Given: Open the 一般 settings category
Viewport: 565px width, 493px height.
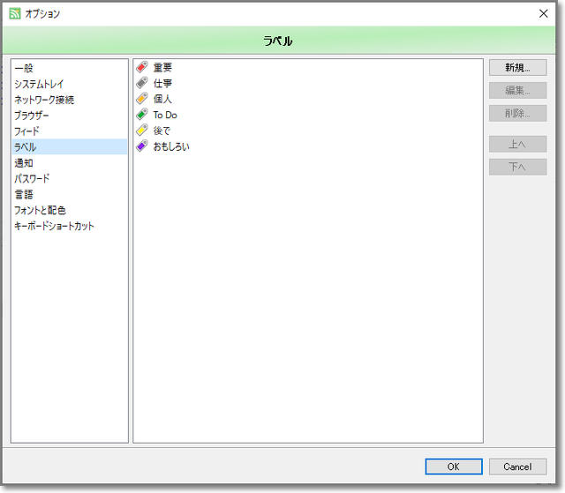Looking at the screenshot, I should (24, 68).
